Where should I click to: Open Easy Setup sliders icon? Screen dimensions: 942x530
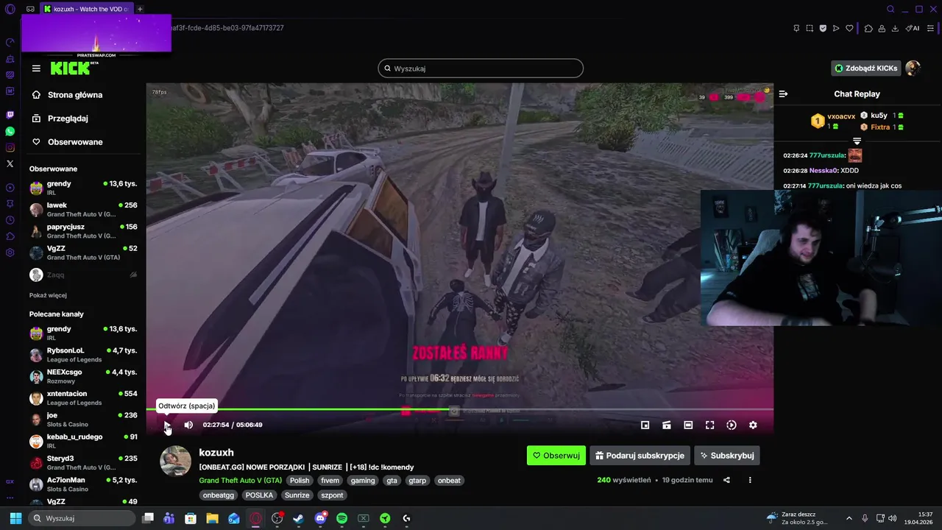[x=930, y=28]
